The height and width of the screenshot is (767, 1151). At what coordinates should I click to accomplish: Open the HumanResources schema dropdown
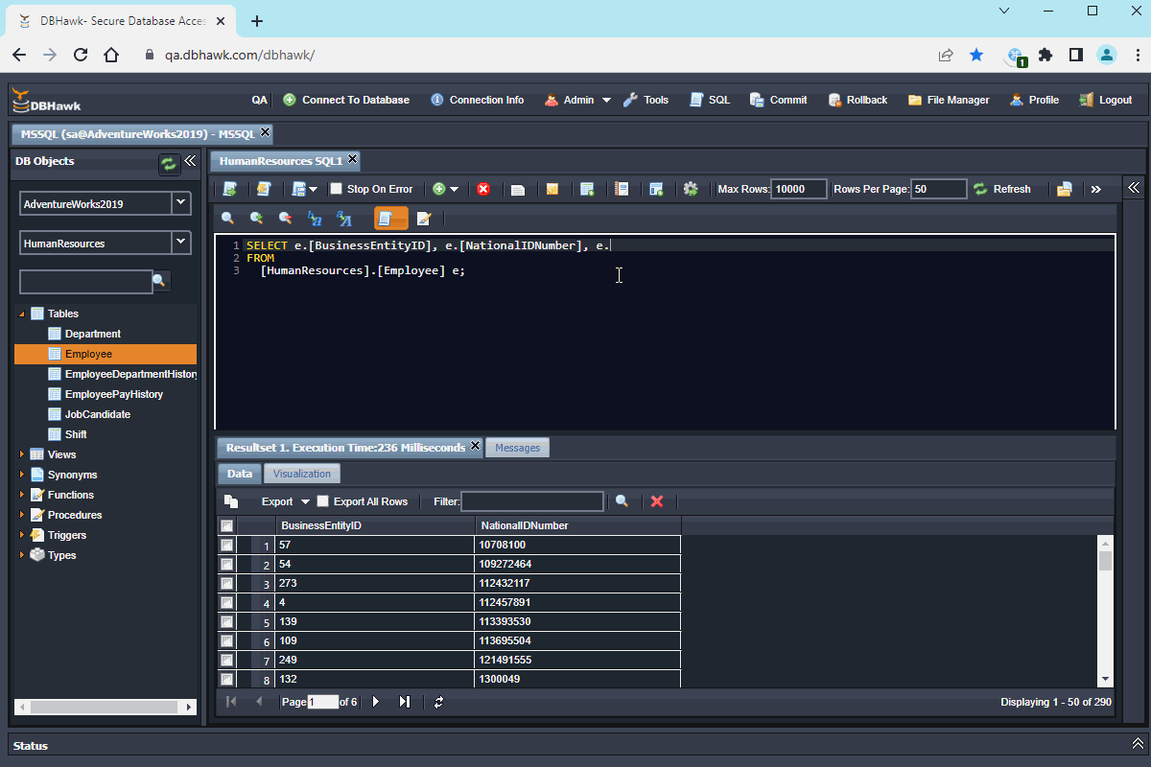(x=179, y=242)
